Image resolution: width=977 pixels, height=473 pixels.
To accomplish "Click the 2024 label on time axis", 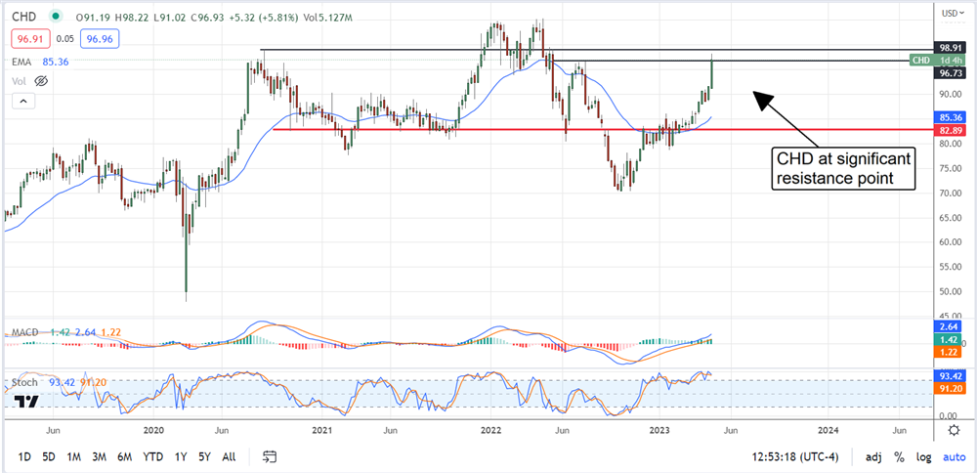I will click(x=828, y=430).
